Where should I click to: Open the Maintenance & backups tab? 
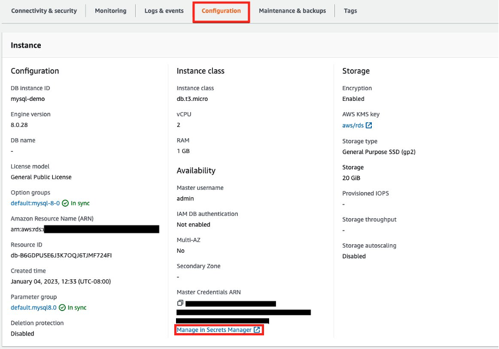pyautogui.click(x=292, y=10)
